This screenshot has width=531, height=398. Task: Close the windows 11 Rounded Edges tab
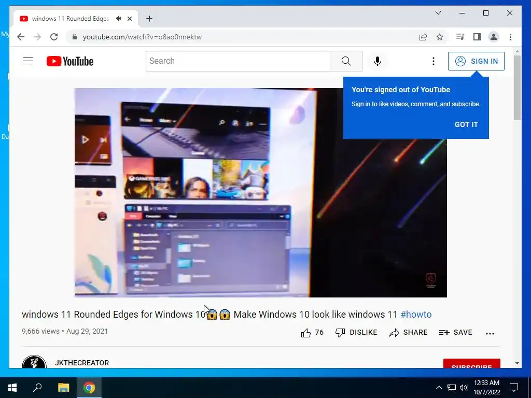[130, 19]
